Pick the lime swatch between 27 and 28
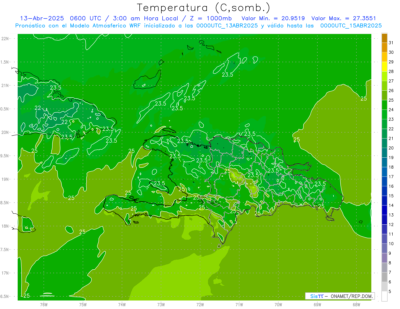Image resolution: width=400 pixels, height=309 pixels. [384, 76]
